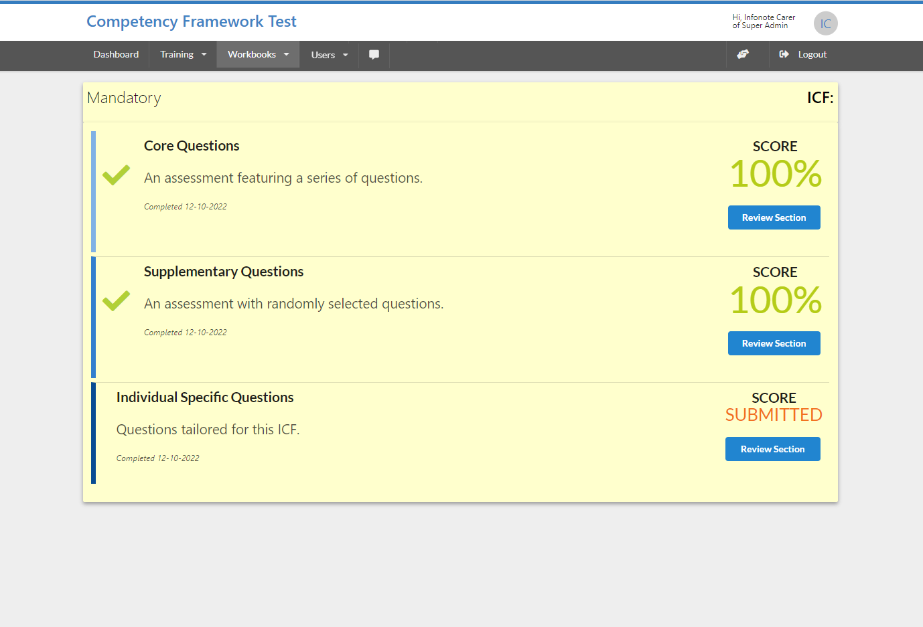The width and height of the screenshot is (923, 627).
Task: Click 'Questions tailored for this ICF.'
Action: point(208,430)
